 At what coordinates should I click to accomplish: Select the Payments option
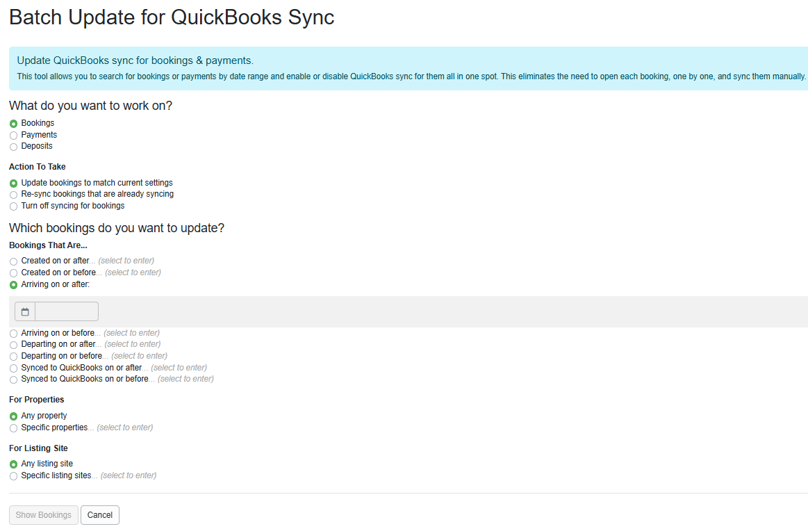click(x=13, y=135)
